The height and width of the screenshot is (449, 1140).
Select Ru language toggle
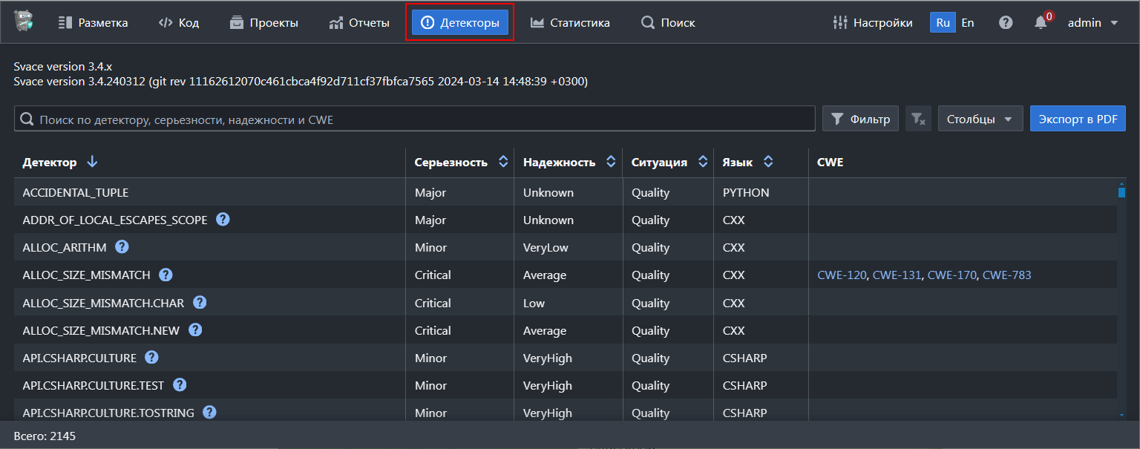tap(943, 23)
